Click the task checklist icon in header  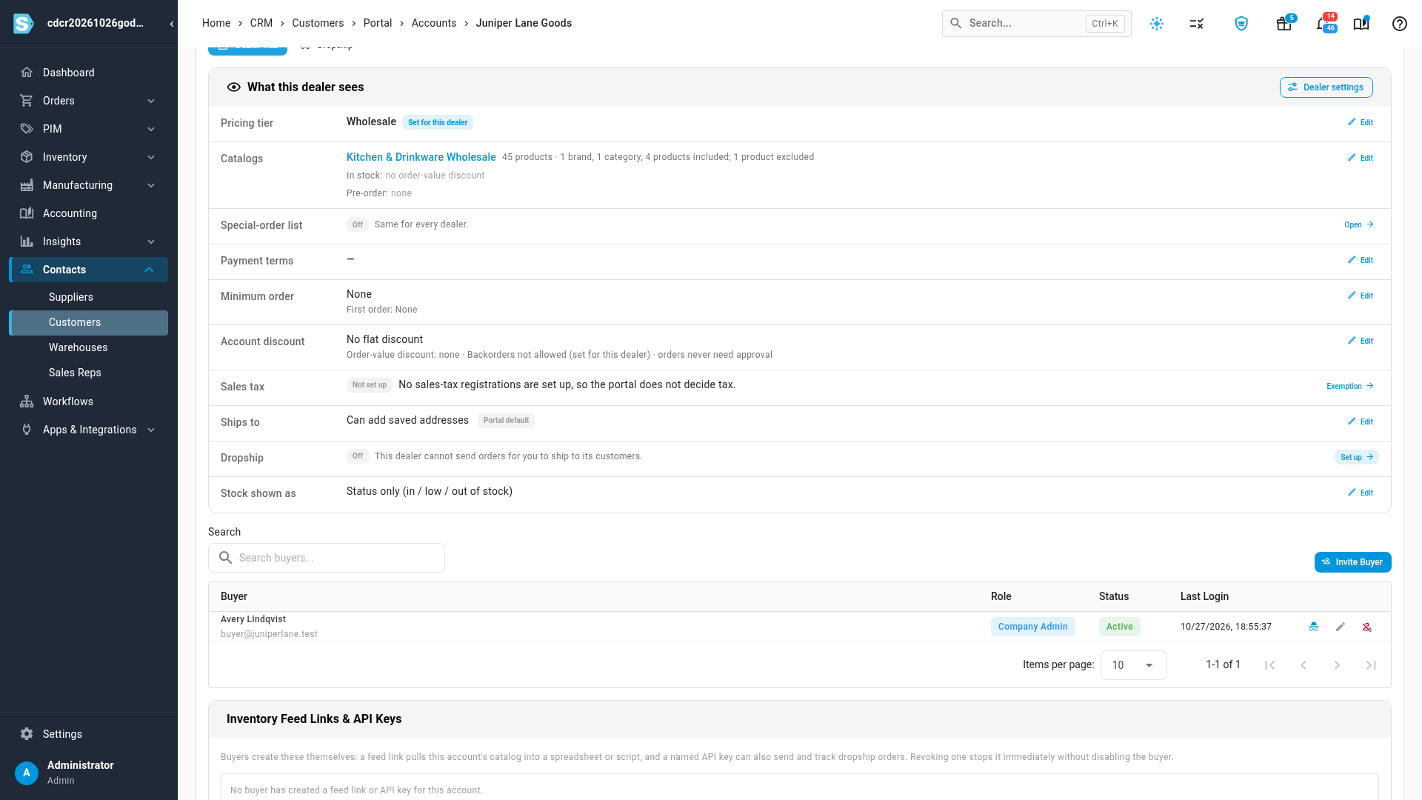[1197, 24]
